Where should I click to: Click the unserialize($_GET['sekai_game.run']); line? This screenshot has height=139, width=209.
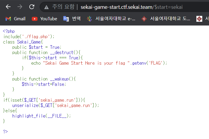pyautogui.click(x=55, y=105)
